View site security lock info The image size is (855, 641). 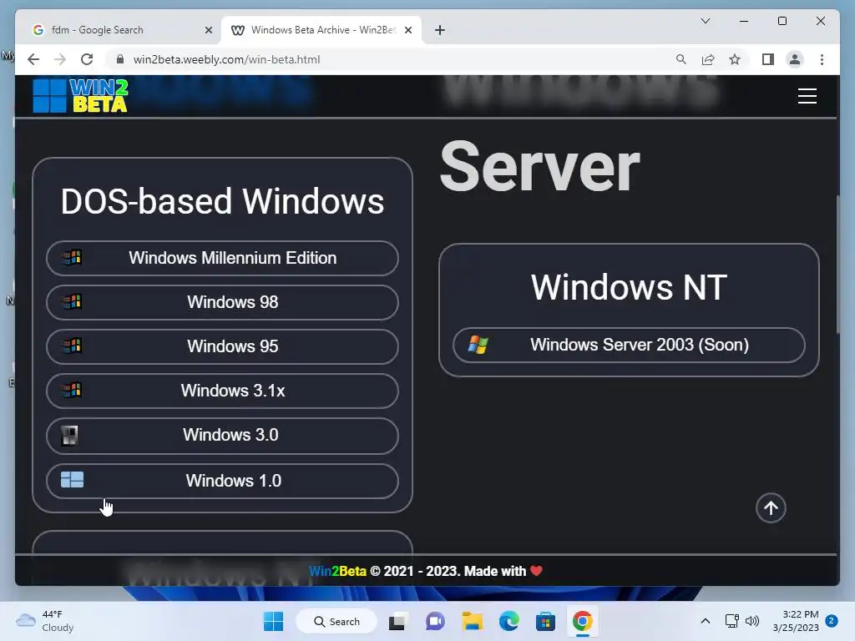pos(120,59)
